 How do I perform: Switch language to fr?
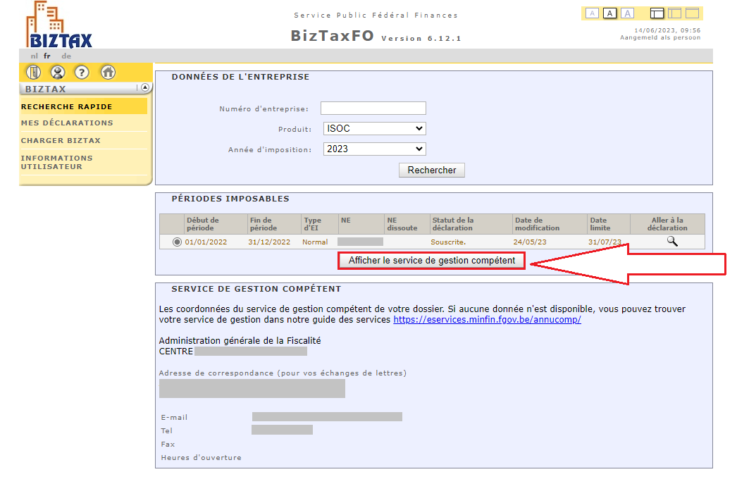point(47,56)
